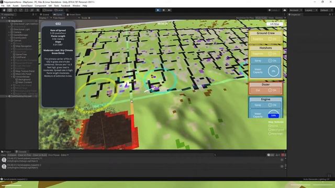This screenshot has height=188, width=335.
Task: Switch to the Project tab
Action: point(6,151)
